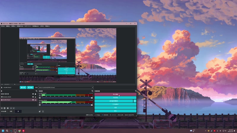Click the 开始录制 Start Recording button
The image size is (237, 133).
point(116,98)
